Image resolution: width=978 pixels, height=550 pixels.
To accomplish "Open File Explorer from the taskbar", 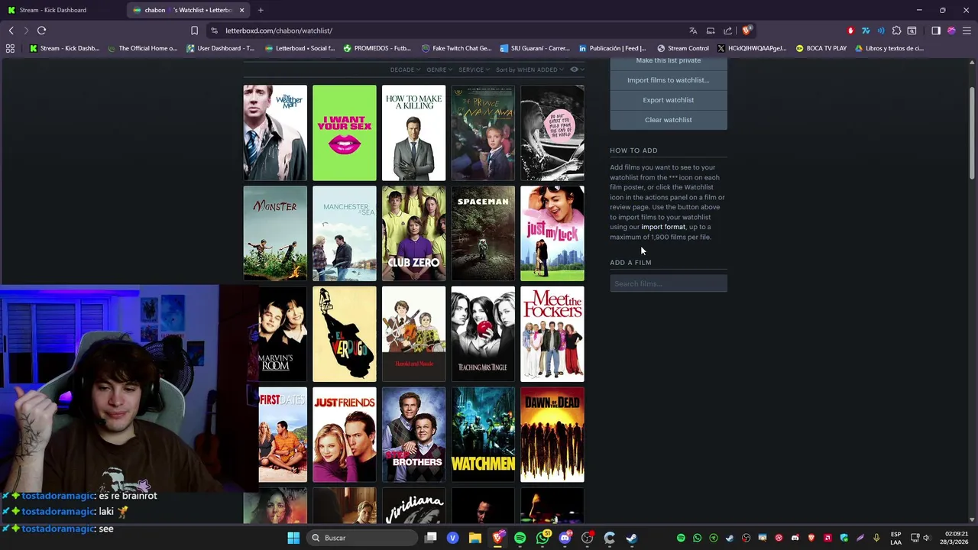I will (475, 538).
